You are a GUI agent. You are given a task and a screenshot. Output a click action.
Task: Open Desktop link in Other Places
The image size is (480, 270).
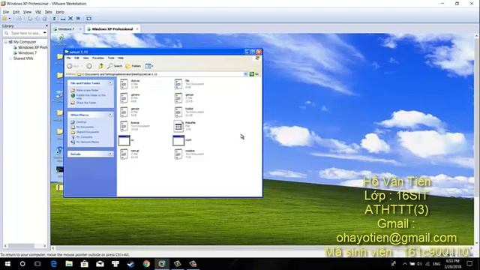coord(81,122)
